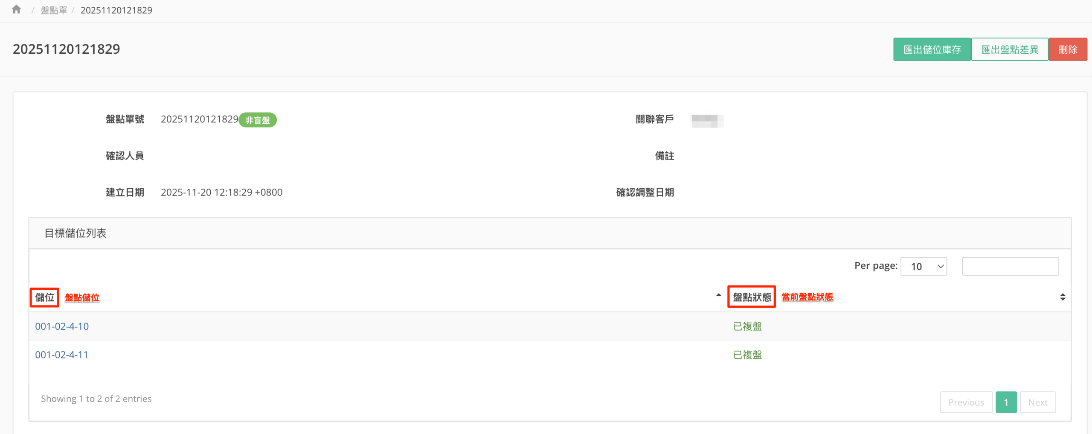The image size is (1092, 434).
Task: Click the Previous pagination button
Action: pyautogui.click(x=966, y=402)
